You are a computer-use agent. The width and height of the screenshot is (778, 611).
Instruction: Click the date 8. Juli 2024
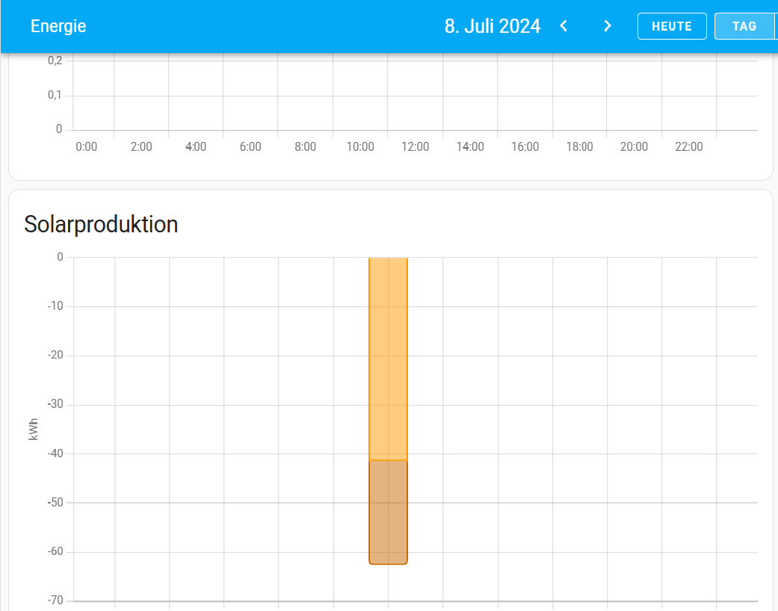(x=492, y=26)
